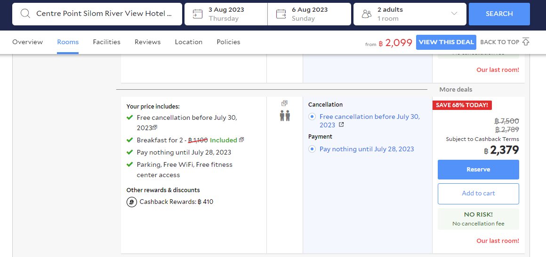Screen dimensions: 546x257
Task: View the Policies tab
Action: point(228,42)
